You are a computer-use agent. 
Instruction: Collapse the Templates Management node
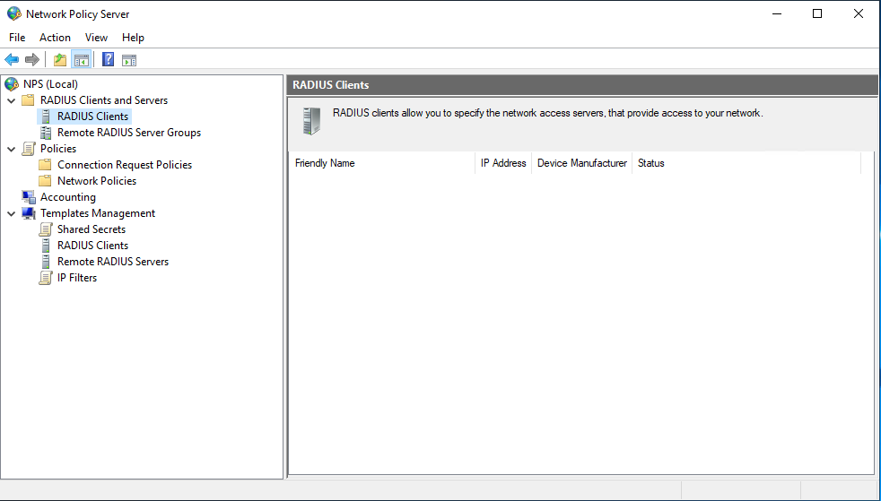click(x=12, y=213)
